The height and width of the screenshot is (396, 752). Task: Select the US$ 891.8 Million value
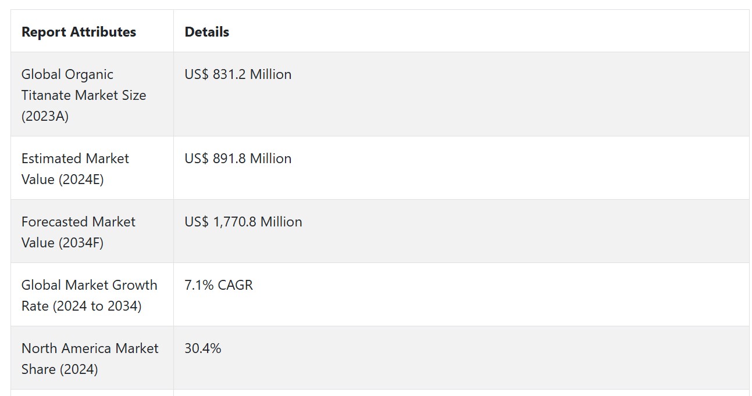point(238,159)
